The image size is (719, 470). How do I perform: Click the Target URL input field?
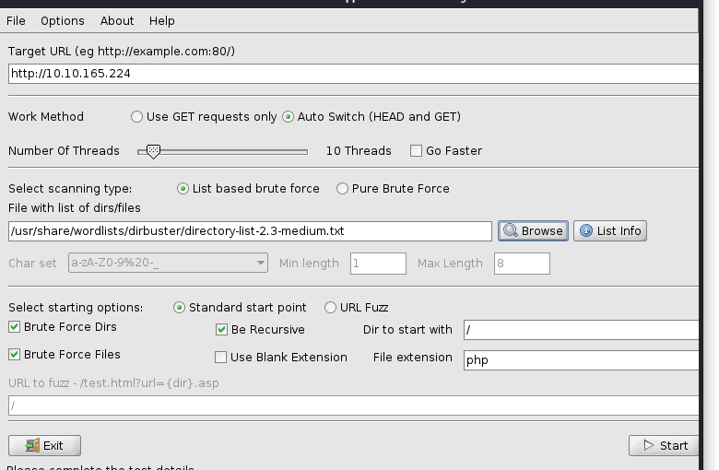tap(353, 74)
